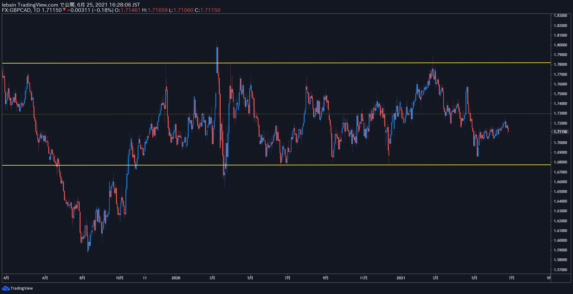Click the 1.75000 price axis label
573x294 pixels.
pyautogui.click(x=560, y=94)
